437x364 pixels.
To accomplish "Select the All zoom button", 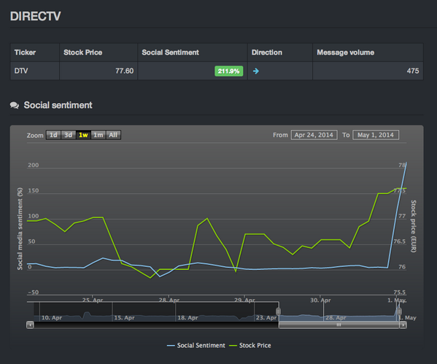I will (x=113, y=135).
